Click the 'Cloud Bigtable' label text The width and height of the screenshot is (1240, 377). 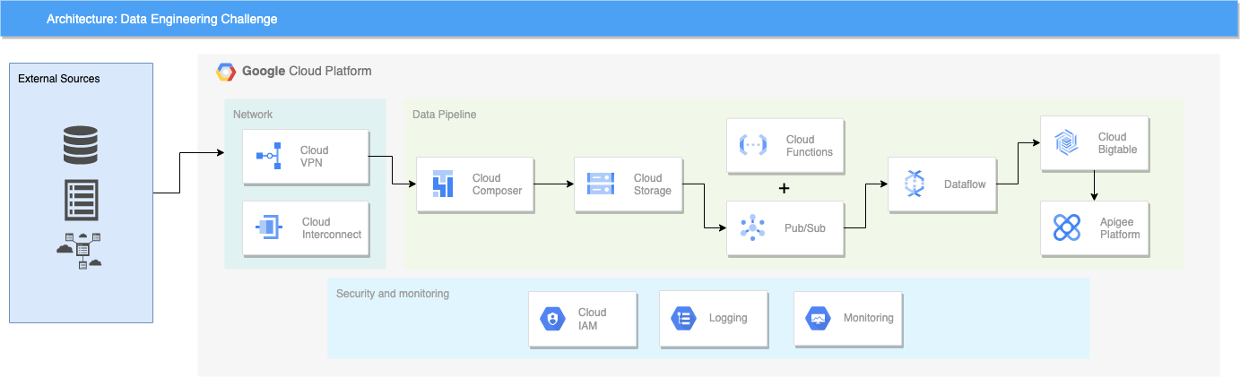[1118, 144]
